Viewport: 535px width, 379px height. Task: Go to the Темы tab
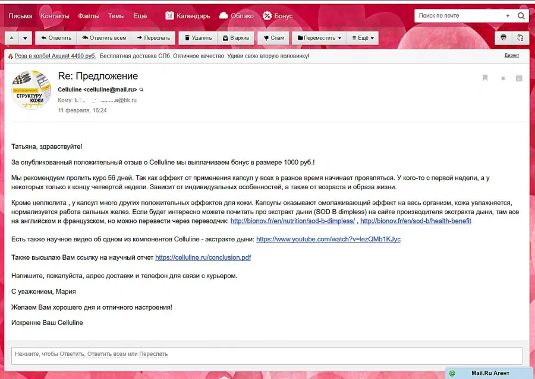[x=117, y=15]
